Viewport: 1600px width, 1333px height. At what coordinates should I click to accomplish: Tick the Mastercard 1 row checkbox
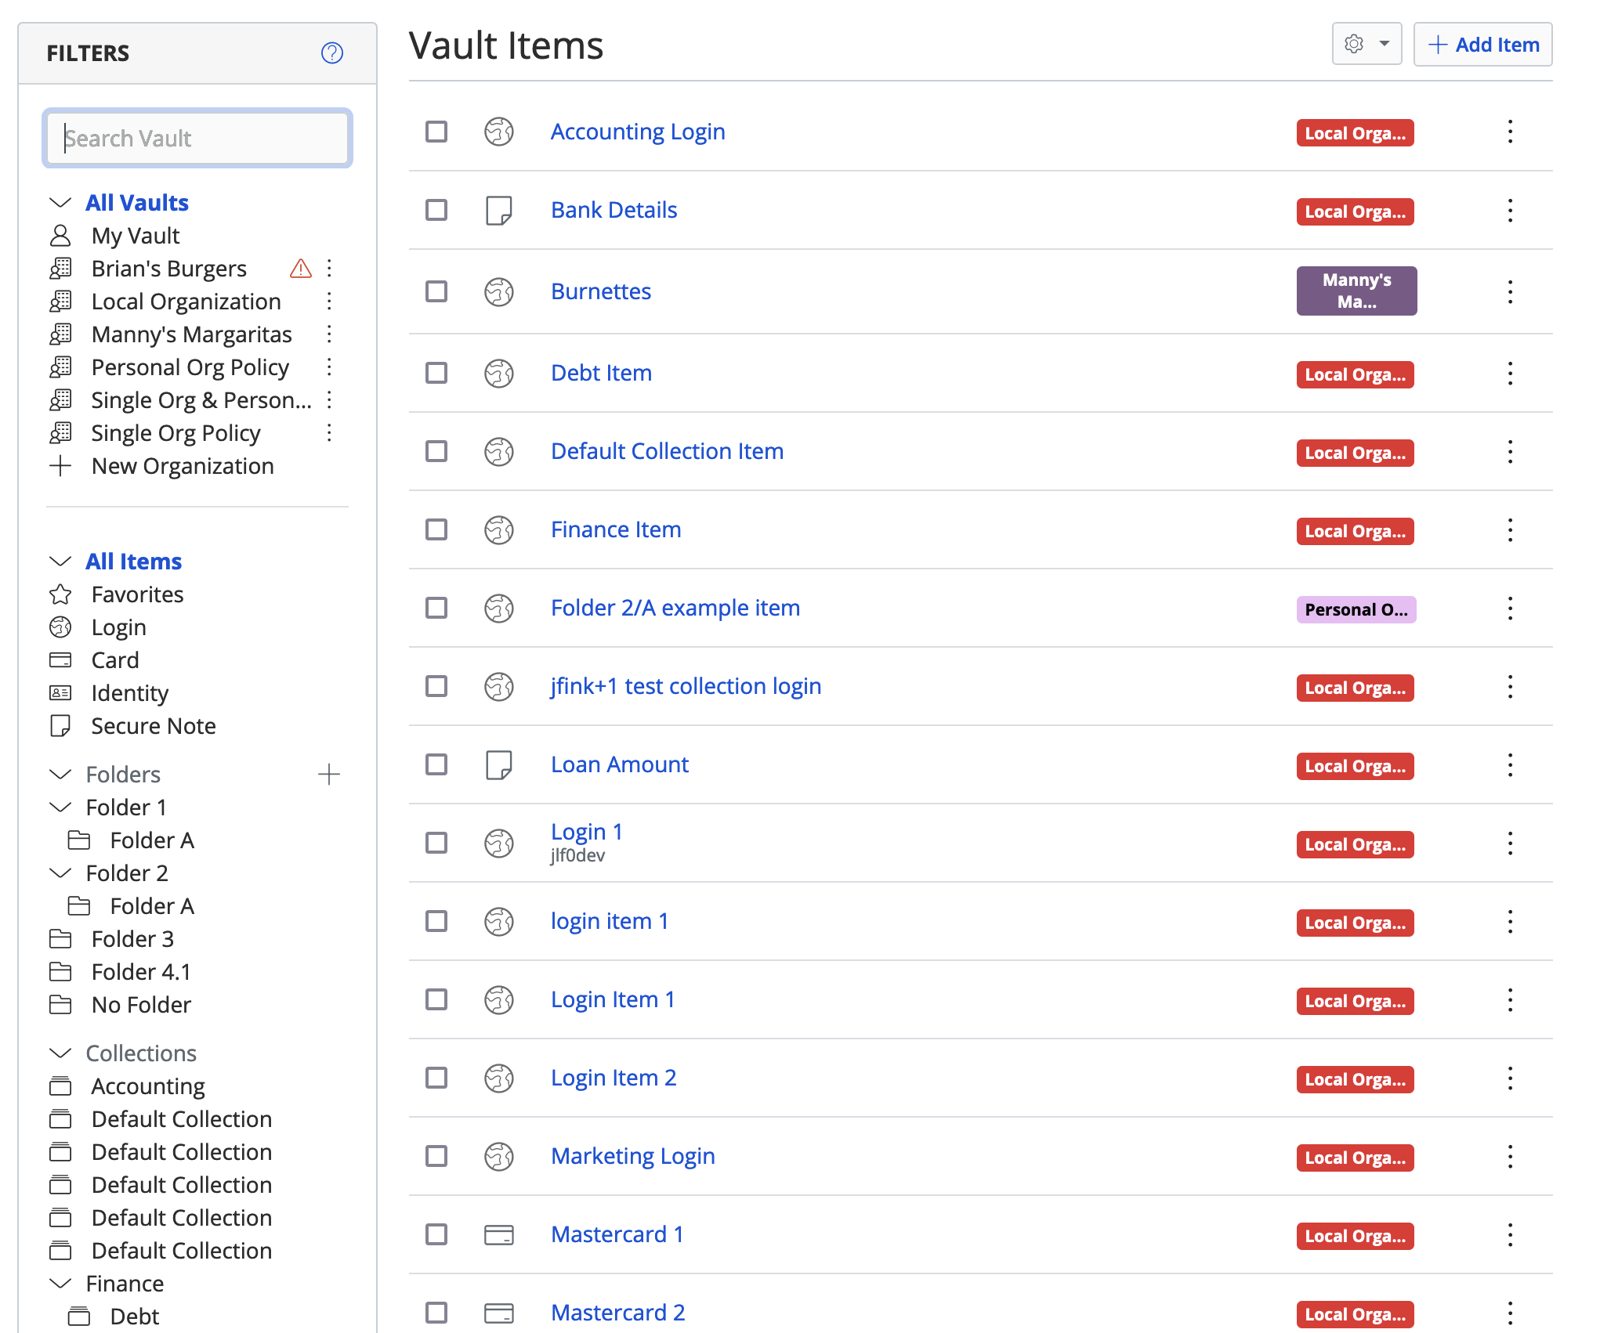tap(436, 1234)
